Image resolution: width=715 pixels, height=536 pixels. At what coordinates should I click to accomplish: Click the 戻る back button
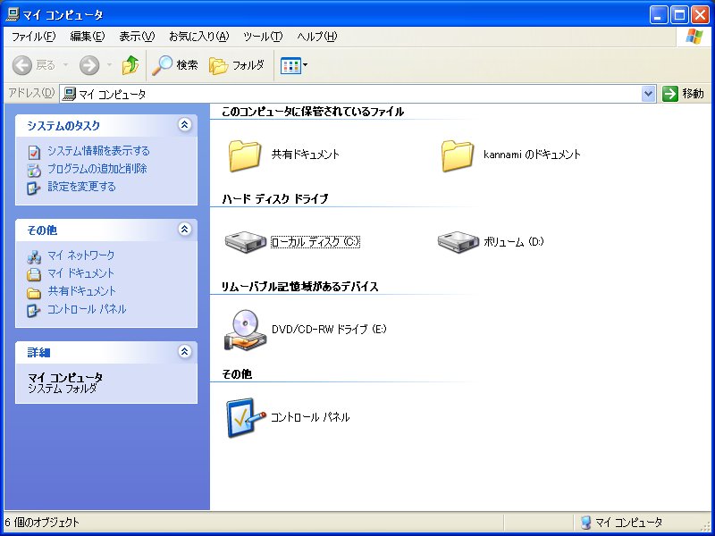33,65
